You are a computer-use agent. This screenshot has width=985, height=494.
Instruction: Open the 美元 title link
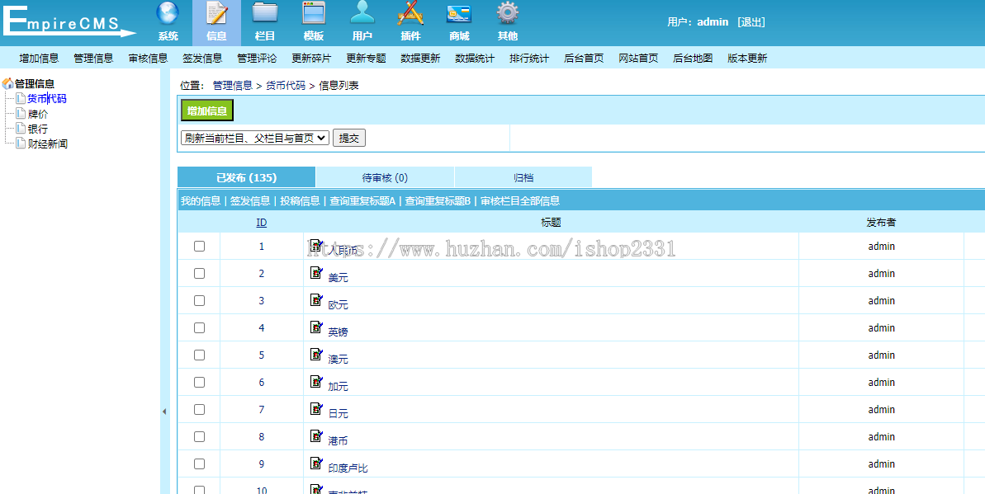338,277
